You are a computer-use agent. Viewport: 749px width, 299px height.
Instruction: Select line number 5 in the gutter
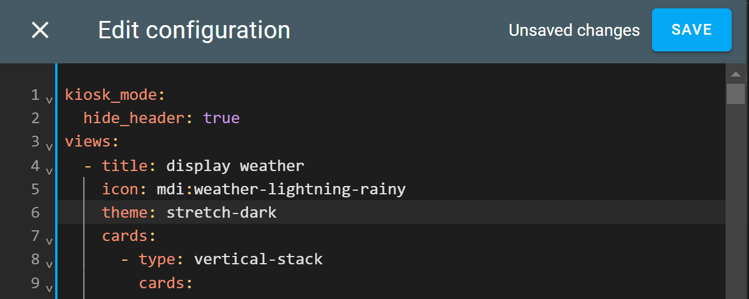pos(35,189)
